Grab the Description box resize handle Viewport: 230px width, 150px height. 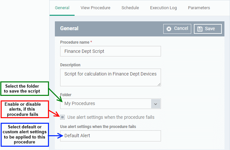[159, 84]
